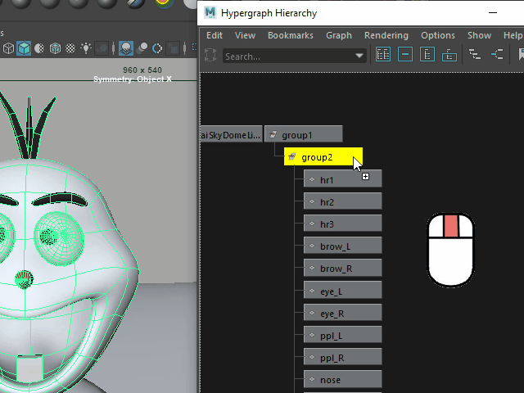Select the eye_R node in hierarchy

tap(341, 313)
